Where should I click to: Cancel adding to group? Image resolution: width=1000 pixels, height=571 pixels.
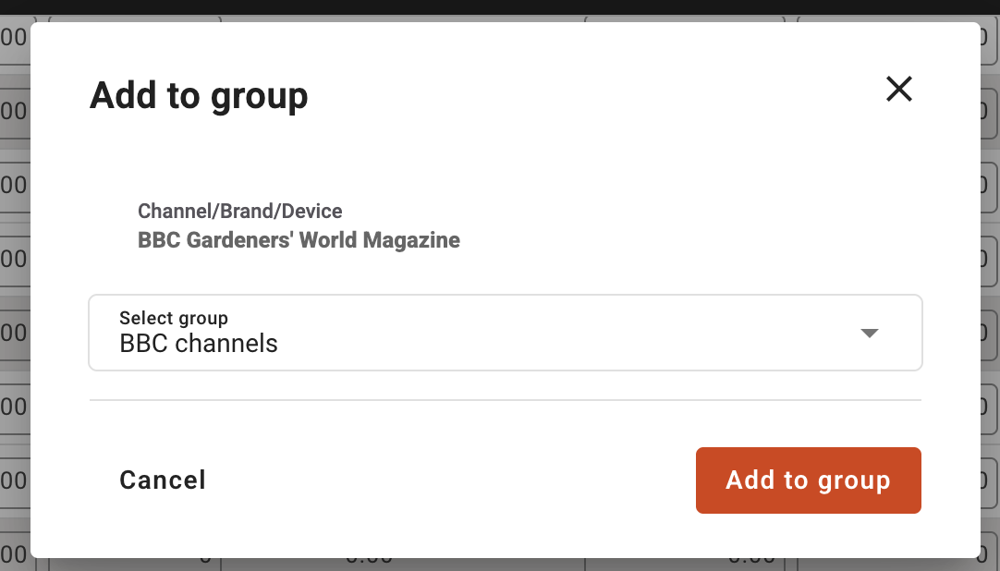(163, 480)
